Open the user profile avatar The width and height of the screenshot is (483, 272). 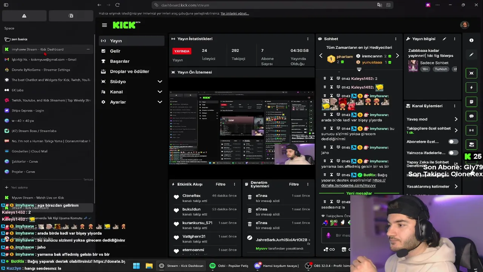coord(465,25)
